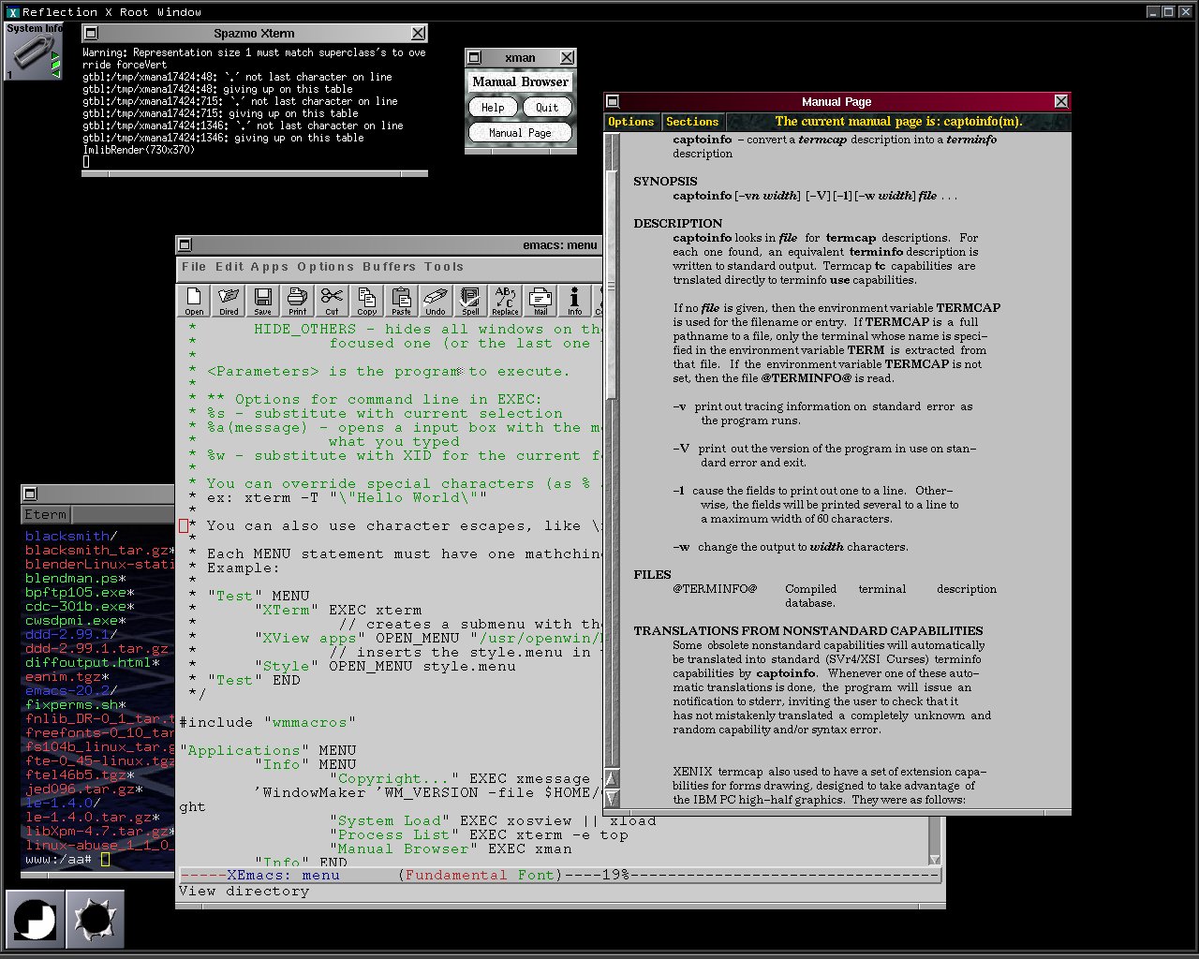Click the Manual Page scrollbar down arrow
The width and height of the screenshot is (1199, 959).
click(x=612, y=798)
